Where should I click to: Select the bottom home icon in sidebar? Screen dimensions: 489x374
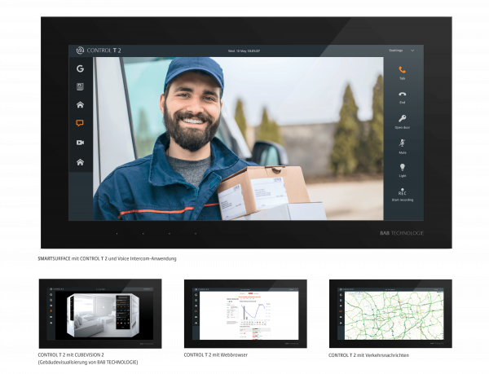coord(80,162)
